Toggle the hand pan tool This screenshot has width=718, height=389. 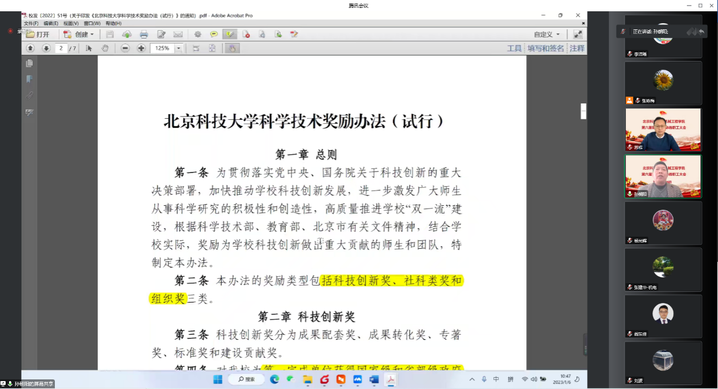[x=105, y=49]
